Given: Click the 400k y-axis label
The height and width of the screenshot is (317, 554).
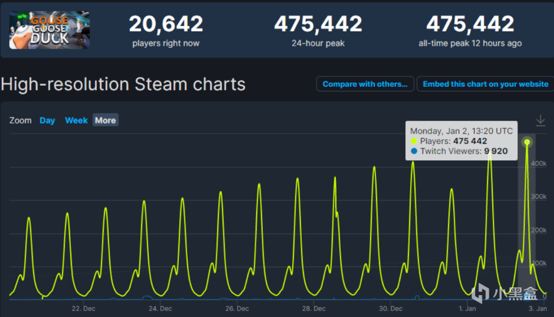Looking at the screenshot, I should pos(538,164).
